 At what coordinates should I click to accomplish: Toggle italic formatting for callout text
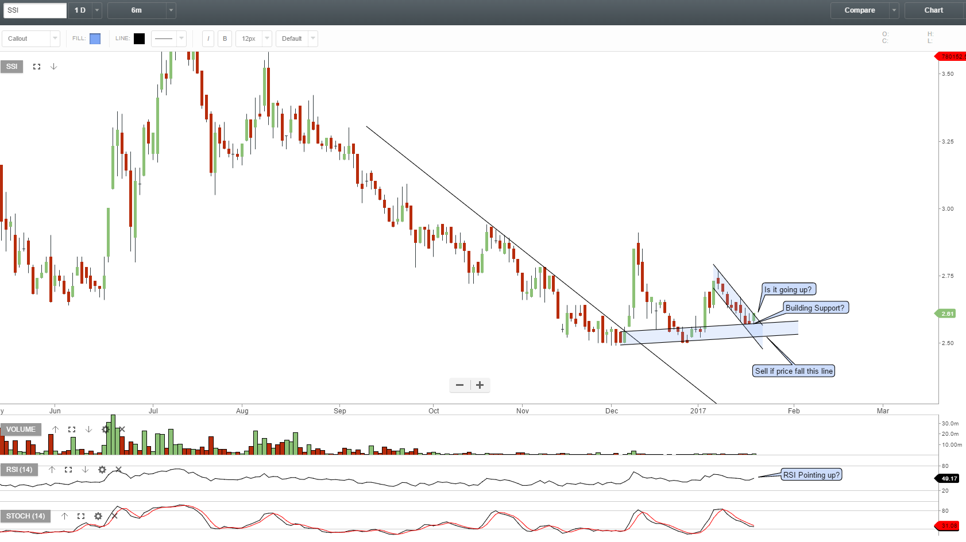click(x=207, y=38)
